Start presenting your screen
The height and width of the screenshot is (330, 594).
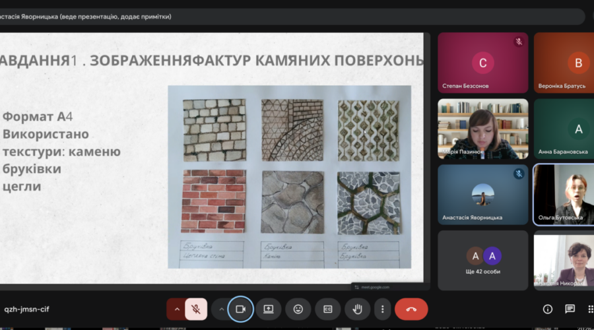269,309
